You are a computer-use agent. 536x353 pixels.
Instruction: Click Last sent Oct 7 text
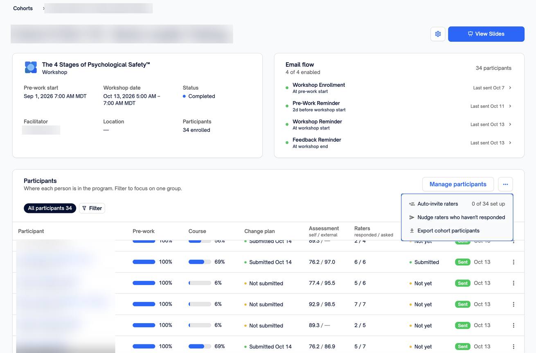(x=489, y=88)
